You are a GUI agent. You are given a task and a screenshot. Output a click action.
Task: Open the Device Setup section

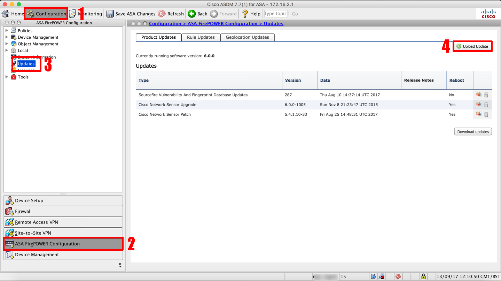[x=63, y=200]
